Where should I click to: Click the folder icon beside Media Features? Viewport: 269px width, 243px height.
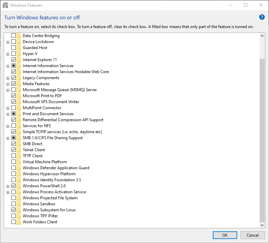(18, 84)
